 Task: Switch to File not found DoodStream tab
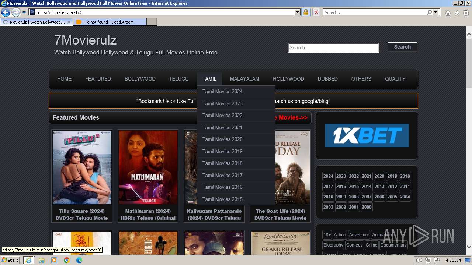pyautogui.click(x=110, y=22)
